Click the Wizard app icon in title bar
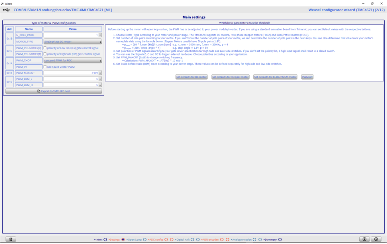The height and width of the screenshot is (244, 387). [x=2, y=3]
